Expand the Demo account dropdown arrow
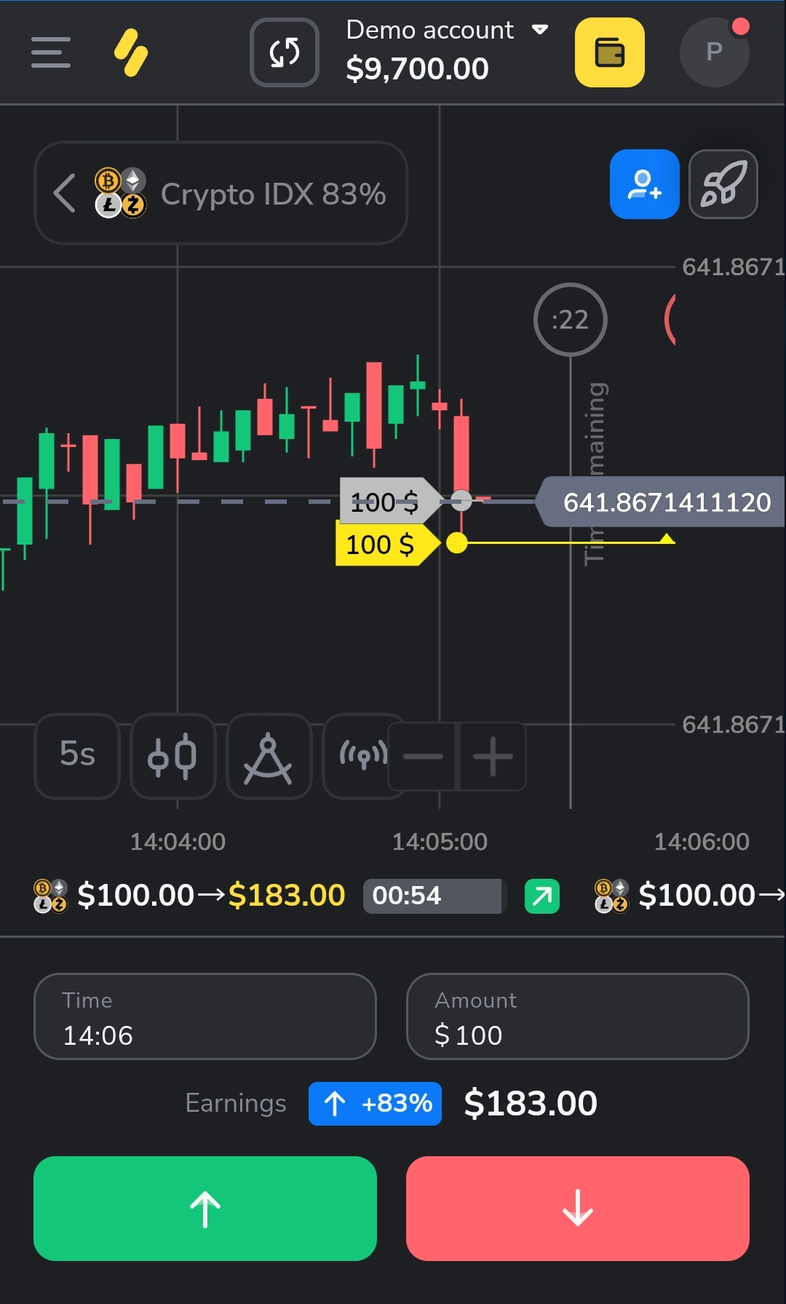 [x=540, y=30]
